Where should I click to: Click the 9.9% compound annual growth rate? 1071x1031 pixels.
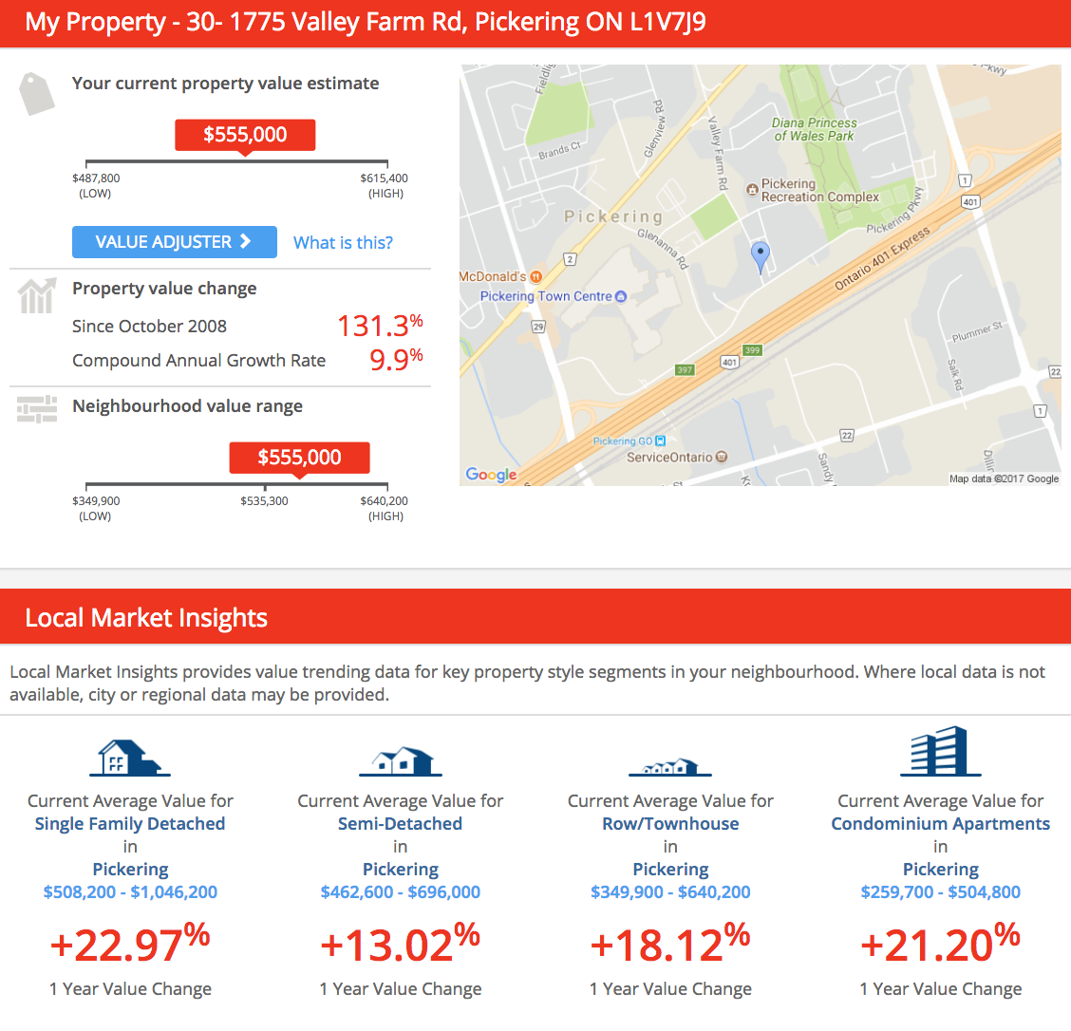[396, 359]
